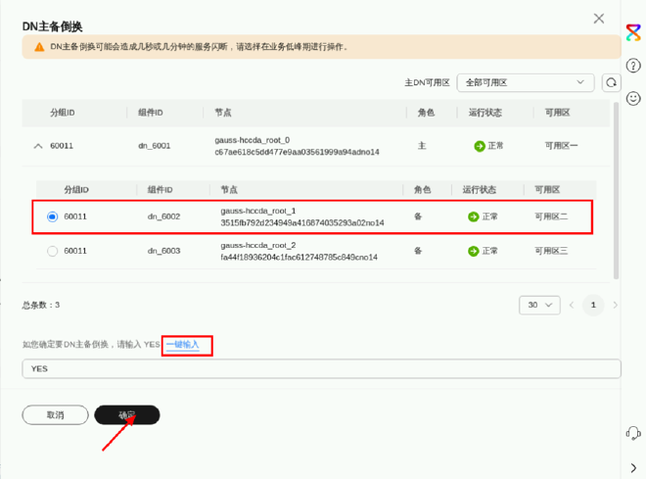Expand the right sidebar arrow at bottom
Screen dimensions: 646x479
click(633, 466)
